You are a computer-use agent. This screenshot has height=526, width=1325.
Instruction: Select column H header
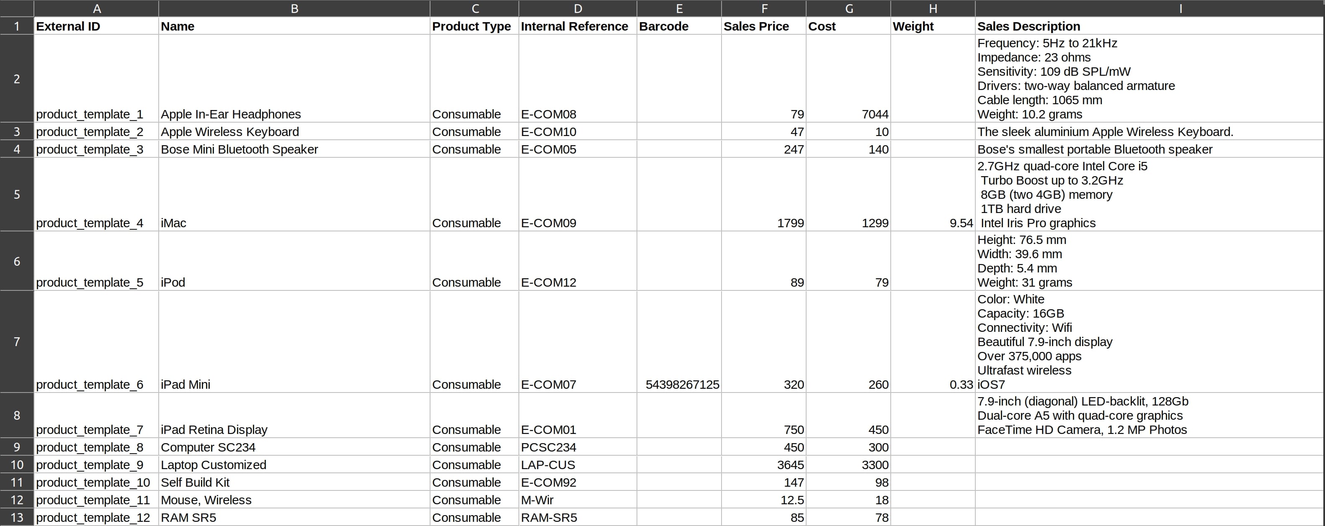pyautogui.click(x=933, y=8)
